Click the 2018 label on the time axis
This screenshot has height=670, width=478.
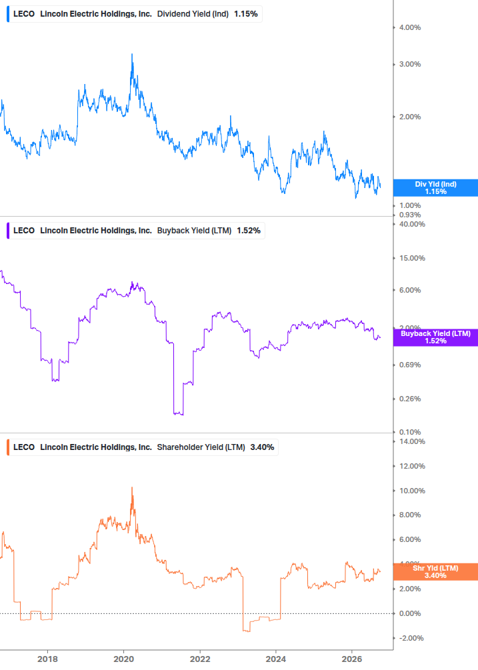pyautogui.click(x=47, y=659)
